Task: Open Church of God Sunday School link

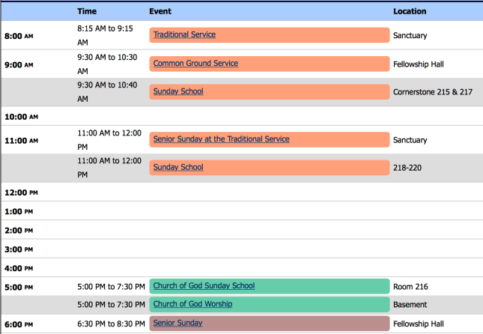Action: (x=204, y=286)
